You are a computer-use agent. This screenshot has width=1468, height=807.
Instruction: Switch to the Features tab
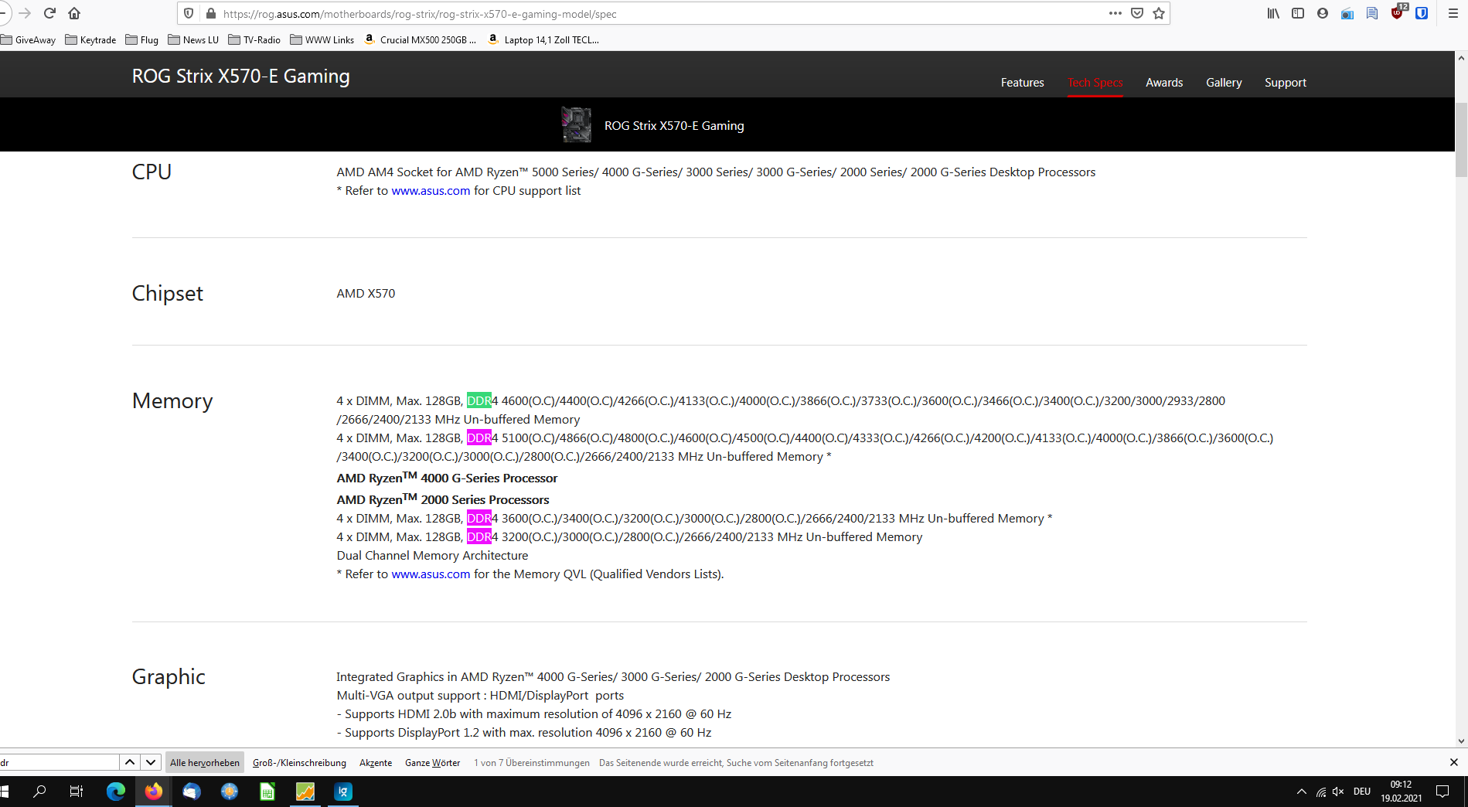tap(1022, 83)
